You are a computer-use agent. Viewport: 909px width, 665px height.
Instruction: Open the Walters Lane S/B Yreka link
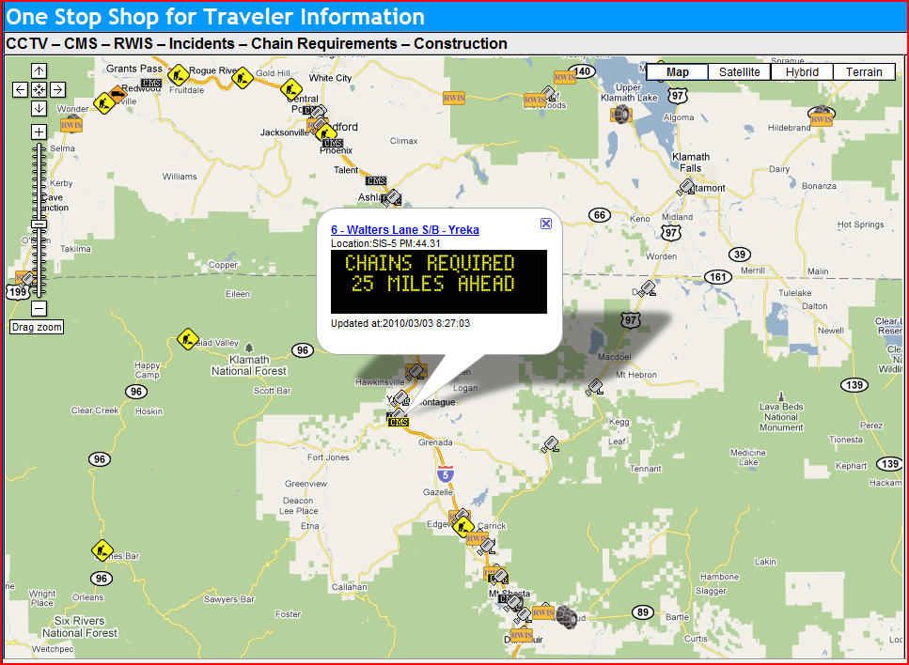pos(405,230)
